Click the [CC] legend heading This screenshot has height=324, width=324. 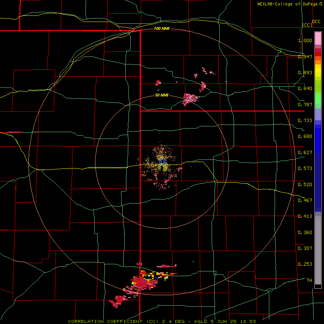coord(307,25)
